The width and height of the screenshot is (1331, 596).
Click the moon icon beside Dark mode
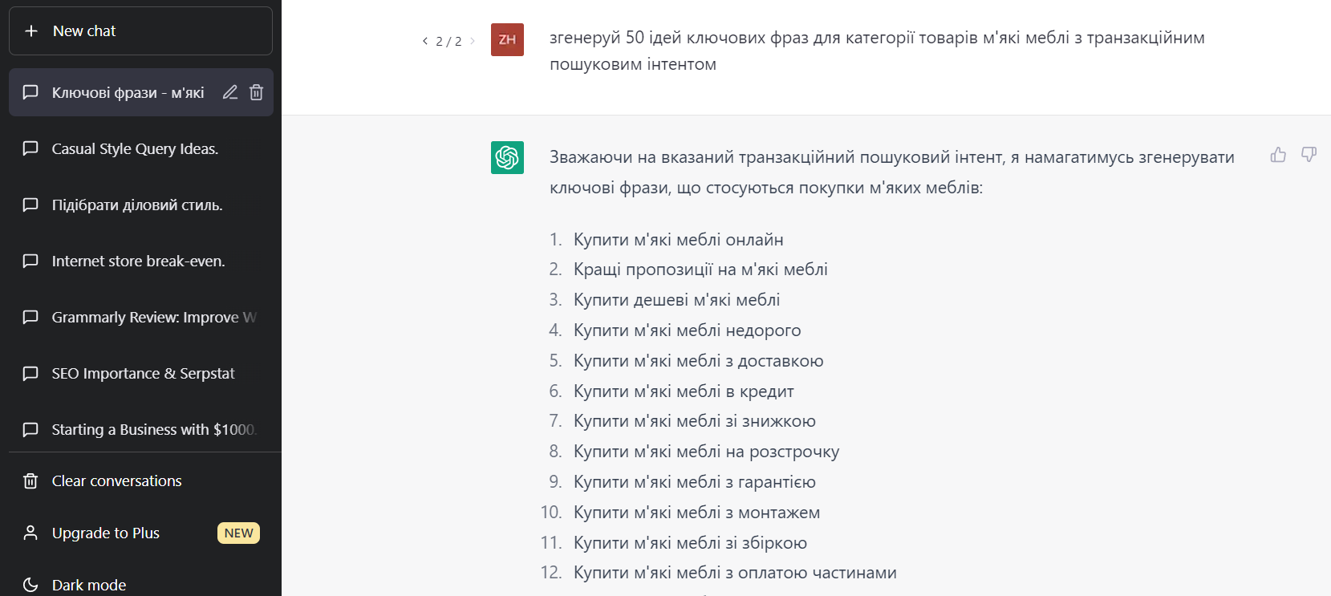[x=30, y=585]
